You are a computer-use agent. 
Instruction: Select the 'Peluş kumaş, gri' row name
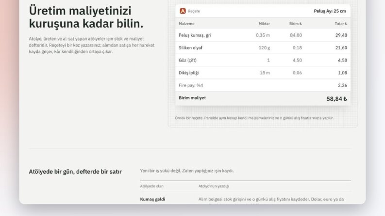(x=195, y=35)
